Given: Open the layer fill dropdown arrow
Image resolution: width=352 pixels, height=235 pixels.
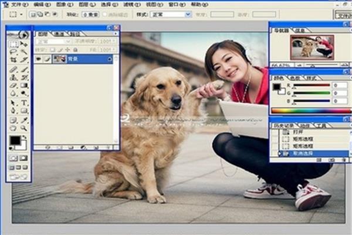Looking at the screenshot, I should coord(114,49).
